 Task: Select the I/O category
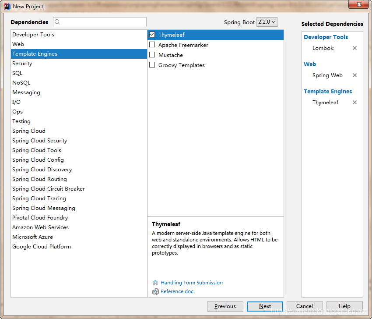click(x=79, y=102)
